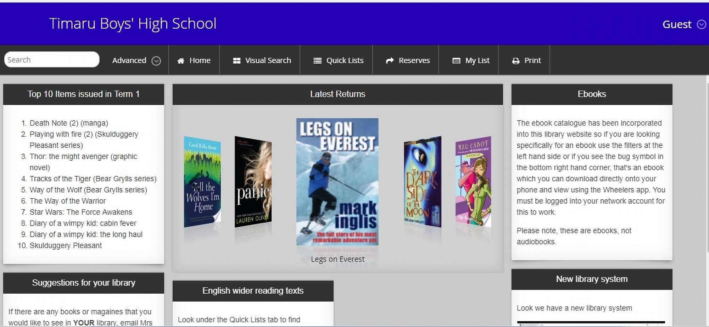Click the Guest user label

pyautogui.click(x=676, y=24)
